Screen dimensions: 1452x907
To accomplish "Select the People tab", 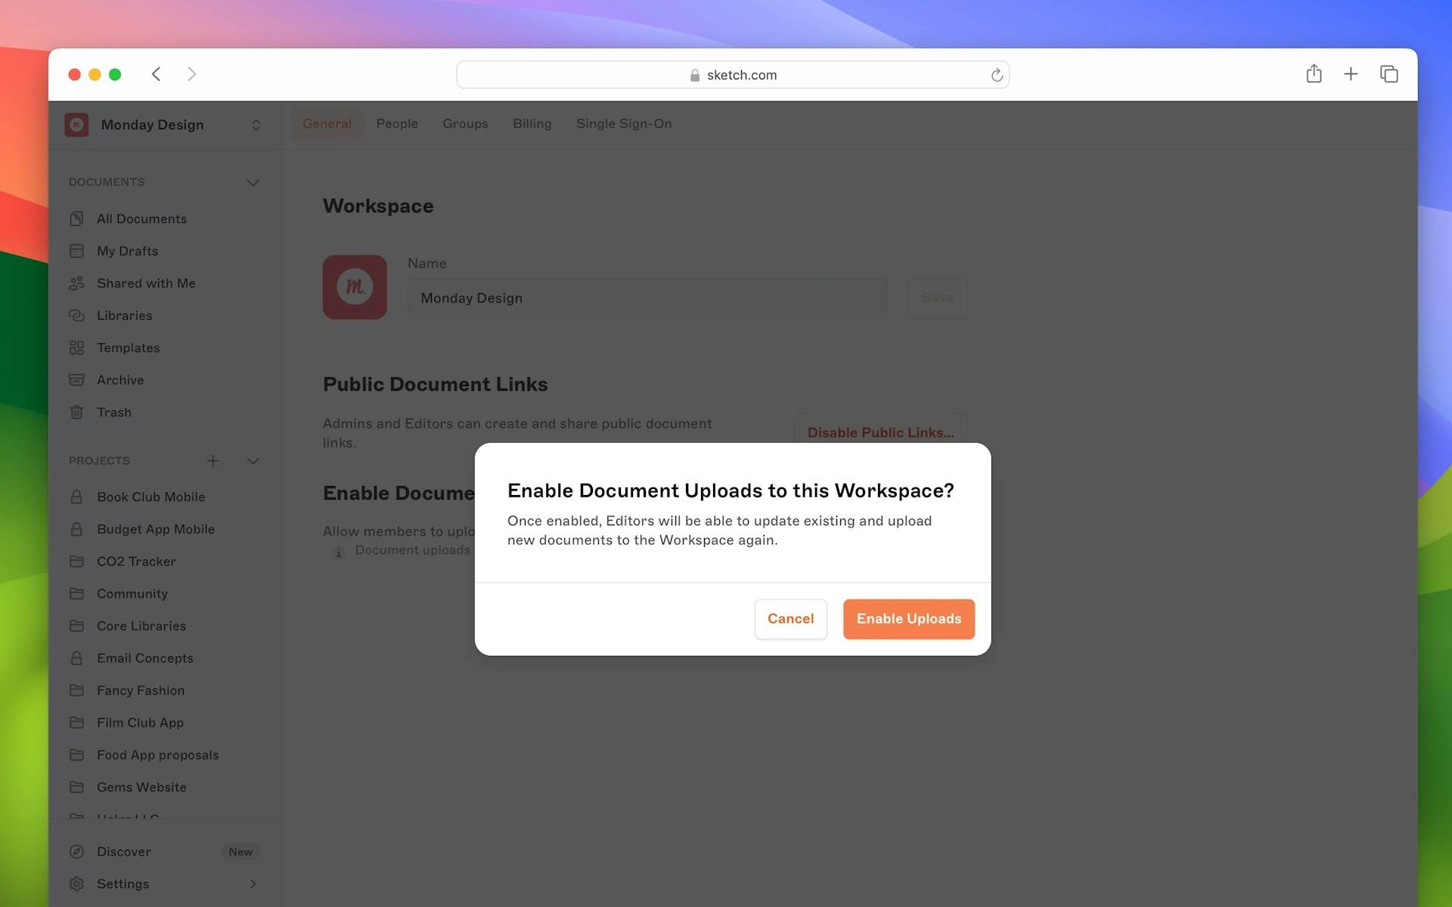I will click(x=396, y=125).
